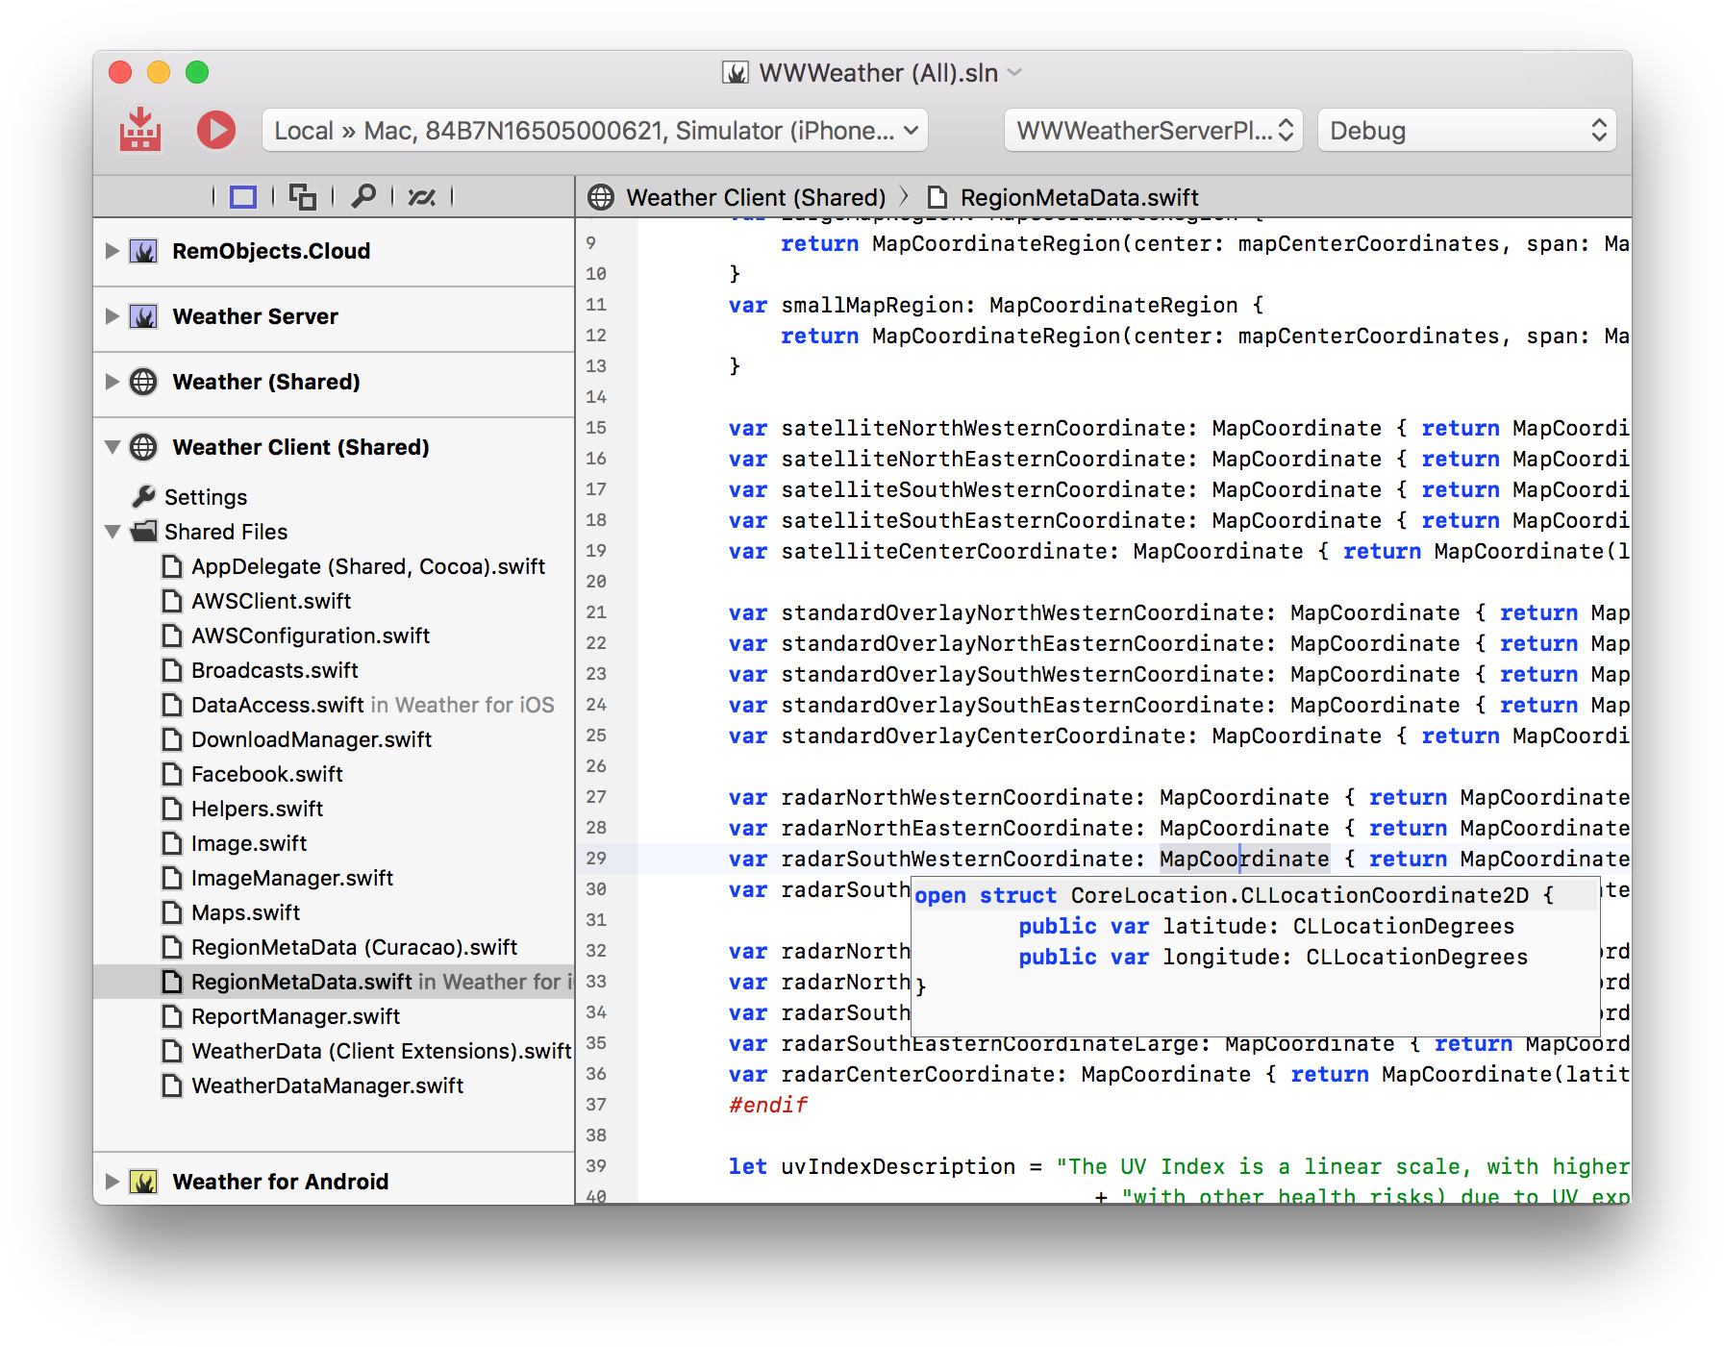Click the Weather Server project icon
This screenshot has width=1724, height=1347.
click(143, 316)
